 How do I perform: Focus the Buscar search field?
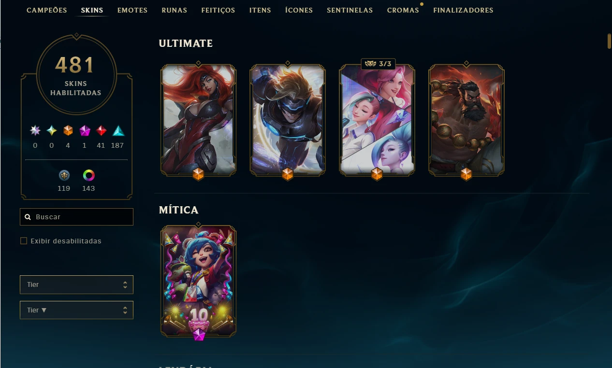pyautogui.click(x=76, y=217)
